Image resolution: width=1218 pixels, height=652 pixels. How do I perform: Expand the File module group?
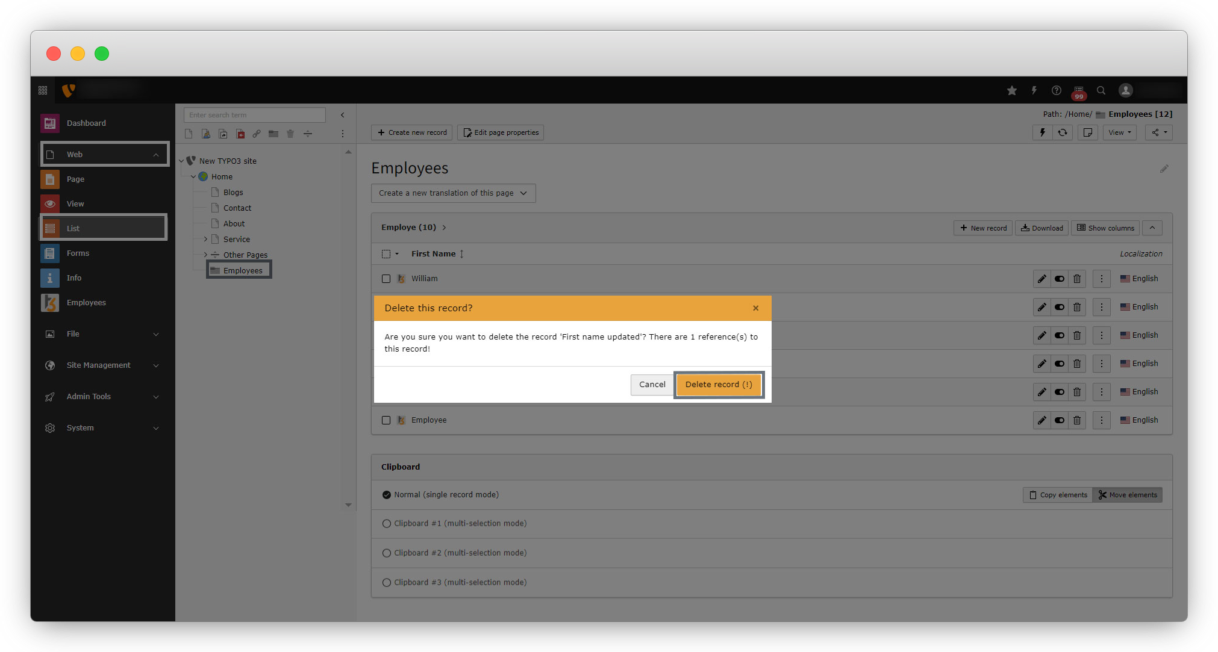tap(102, 334)
